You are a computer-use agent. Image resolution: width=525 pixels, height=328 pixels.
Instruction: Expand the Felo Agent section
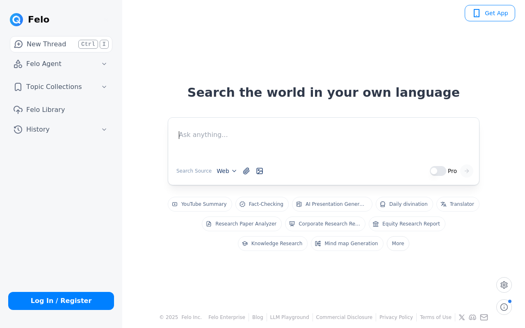(104, 64)
